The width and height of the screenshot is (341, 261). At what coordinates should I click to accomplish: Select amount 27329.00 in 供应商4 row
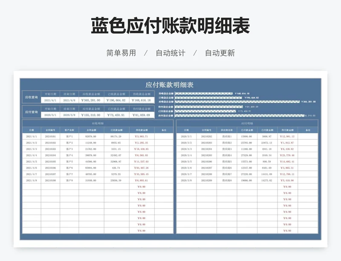tap(247, 155)
